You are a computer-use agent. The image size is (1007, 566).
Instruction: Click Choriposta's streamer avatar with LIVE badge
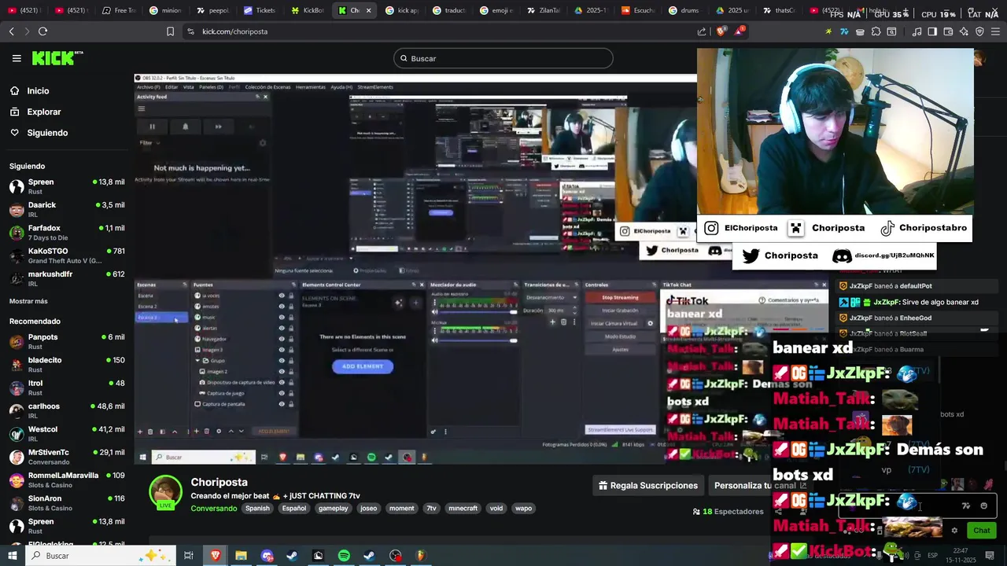point(166,493)
